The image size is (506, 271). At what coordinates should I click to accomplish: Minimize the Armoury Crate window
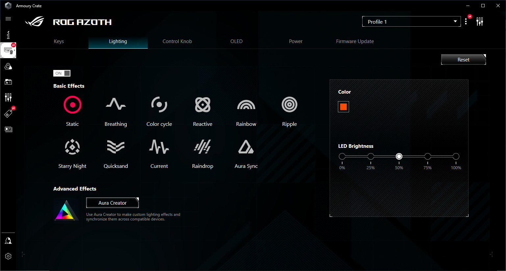click(468, 6)
